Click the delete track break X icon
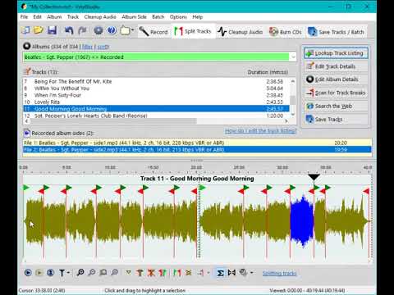Viewport: 394px width, 295px height. tap(151, 273)
